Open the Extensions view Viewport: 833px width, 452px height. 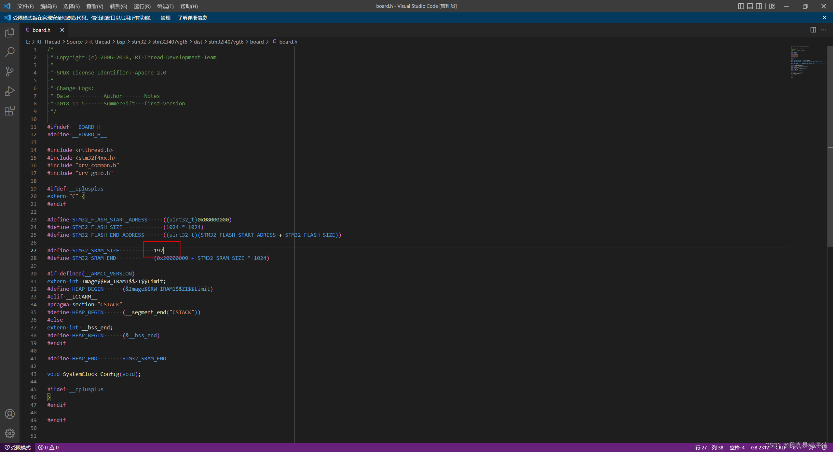pyautogui.click(x=10, y=111)
